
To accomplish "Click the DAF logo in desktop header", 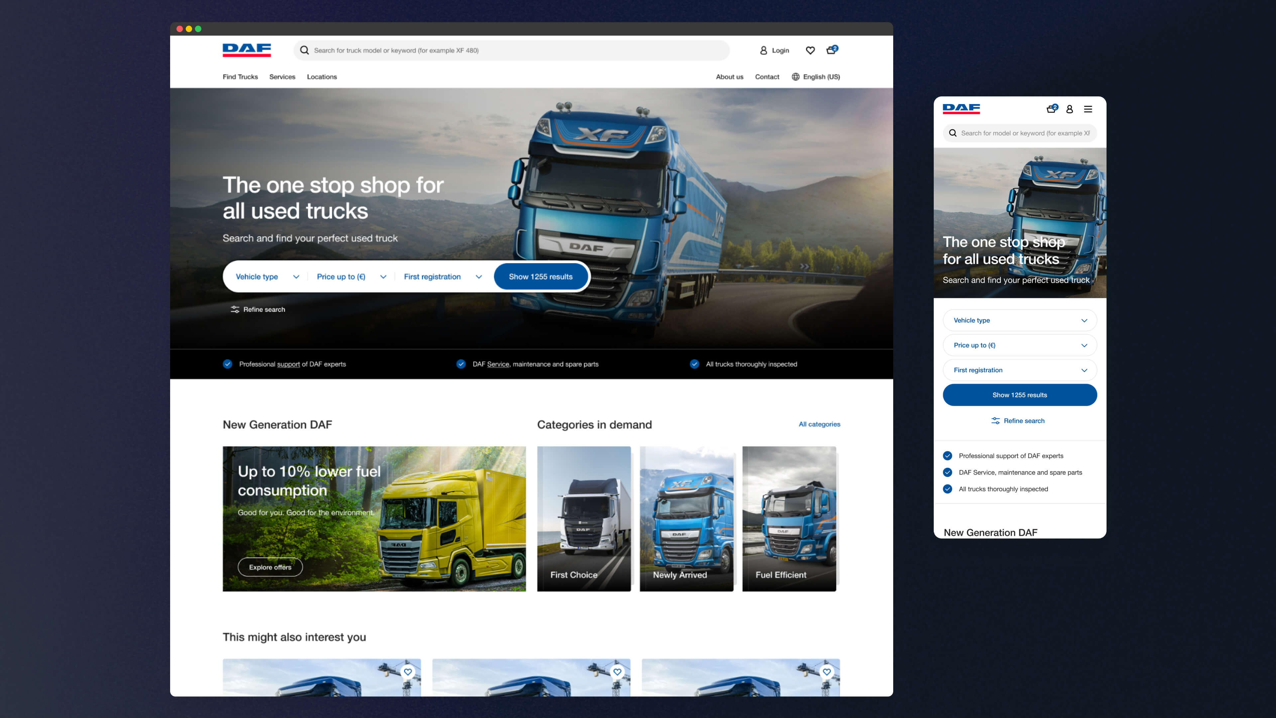I will pos(247,50).
